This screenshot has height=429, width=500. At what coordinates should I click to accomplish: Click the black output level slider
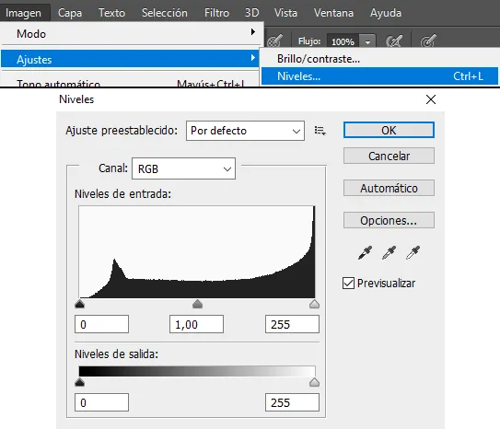[x=79, y=382]
